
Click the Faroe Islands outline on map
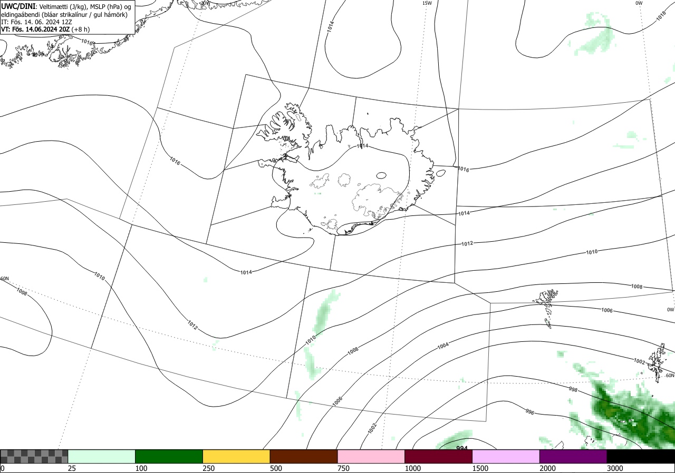pos(546,307)
